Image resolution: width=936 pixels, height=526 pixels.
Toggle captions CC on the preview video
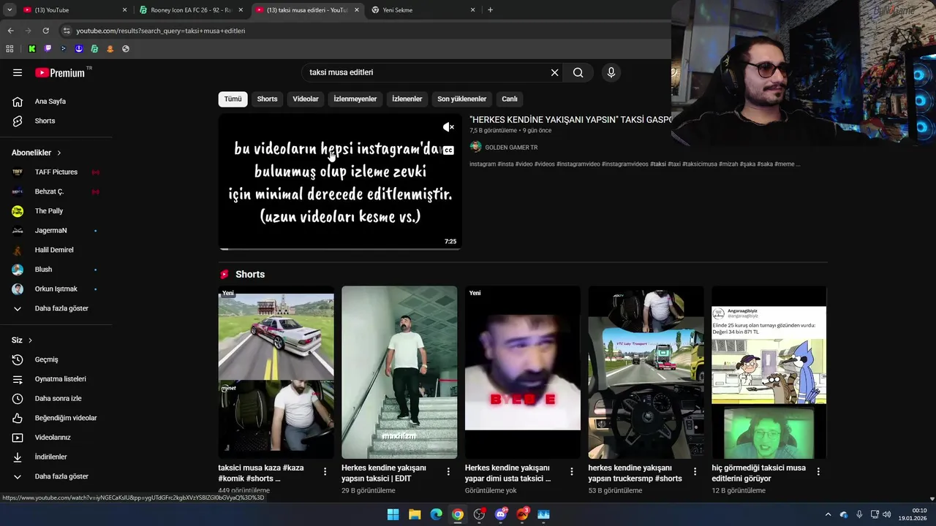(x=448, y=150)
